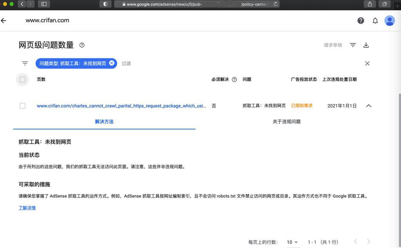Open the 了解详情 link
This screenshot has width=401, height=248.
click(27, 208)
